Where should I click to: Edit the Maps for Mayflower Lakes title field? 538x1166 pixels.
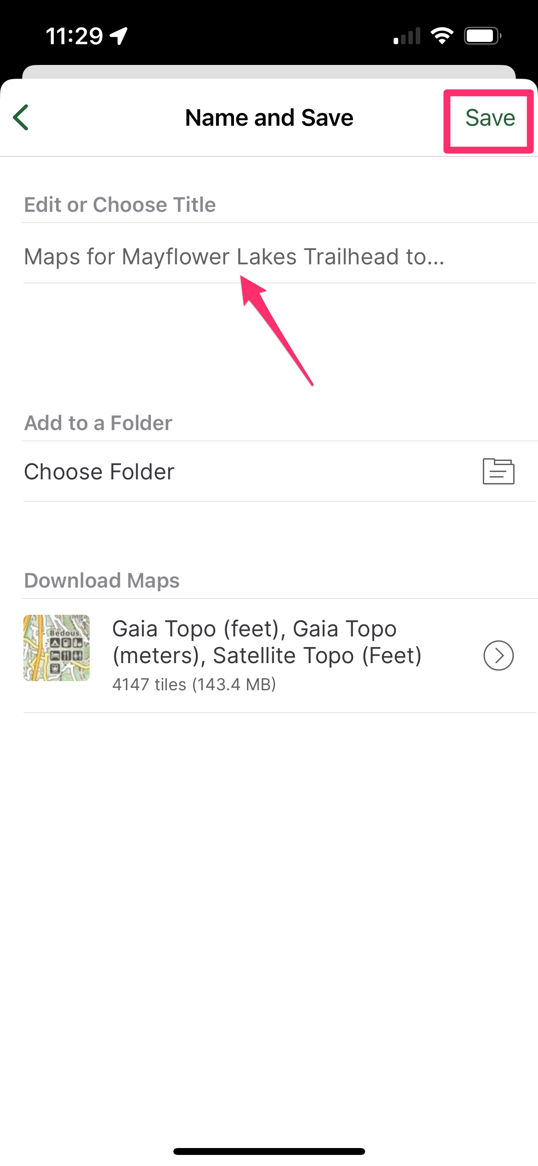pos(234,257)
